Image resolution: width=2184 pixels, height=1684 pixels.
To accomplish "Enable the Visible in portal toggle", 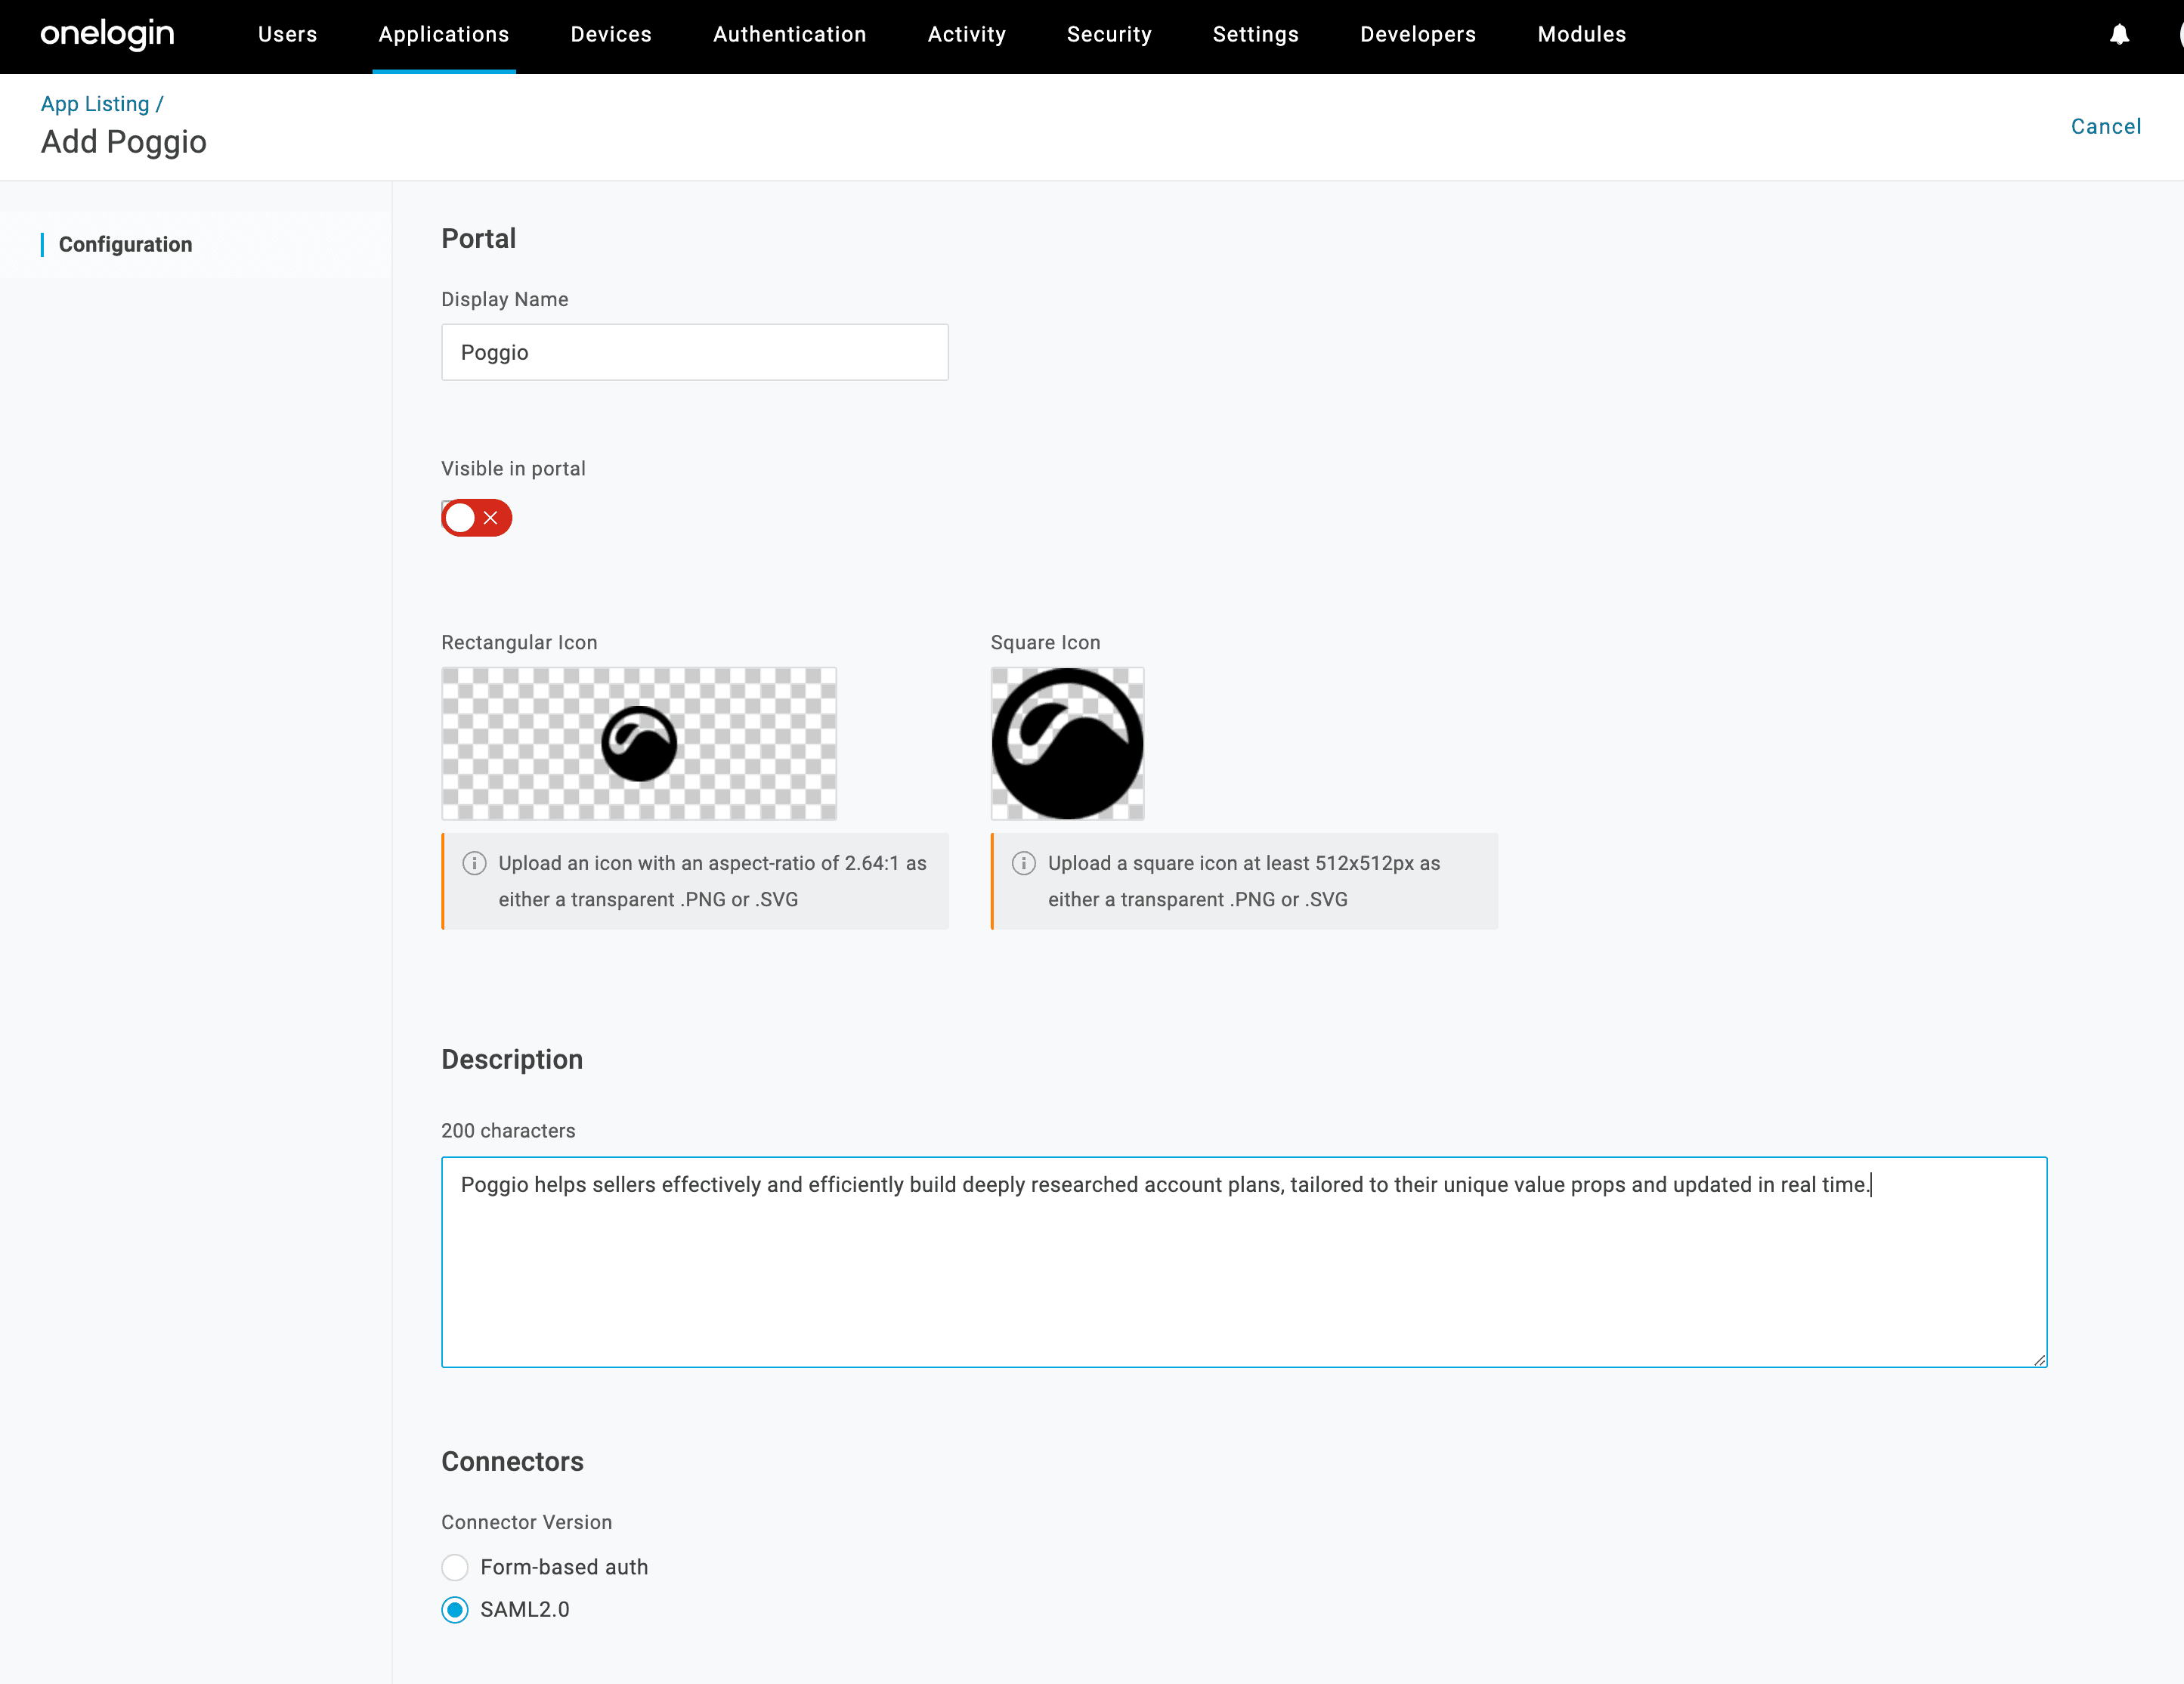I will (x=476, y=517).
